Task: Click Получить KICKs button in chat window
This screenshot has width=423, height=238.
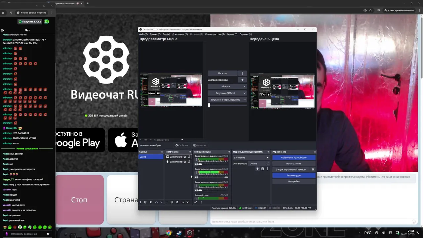Action: [30, 21]
